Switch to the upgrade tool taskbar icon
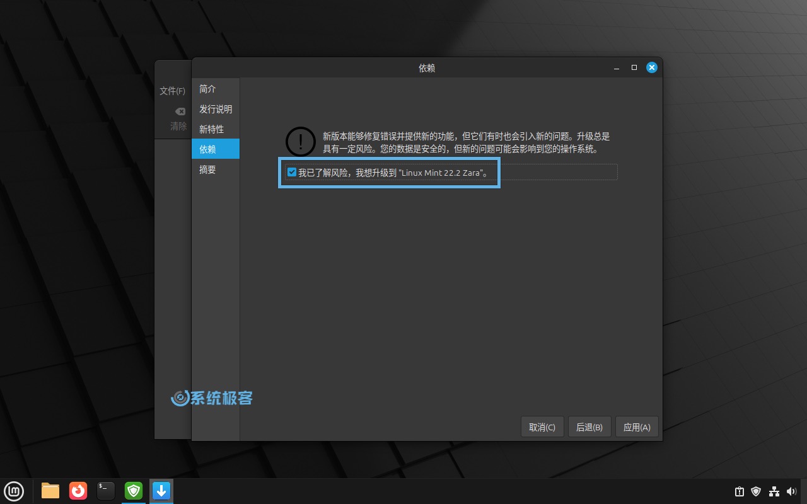This screenshot has height=504, width=807. click(x=161, y=490)
